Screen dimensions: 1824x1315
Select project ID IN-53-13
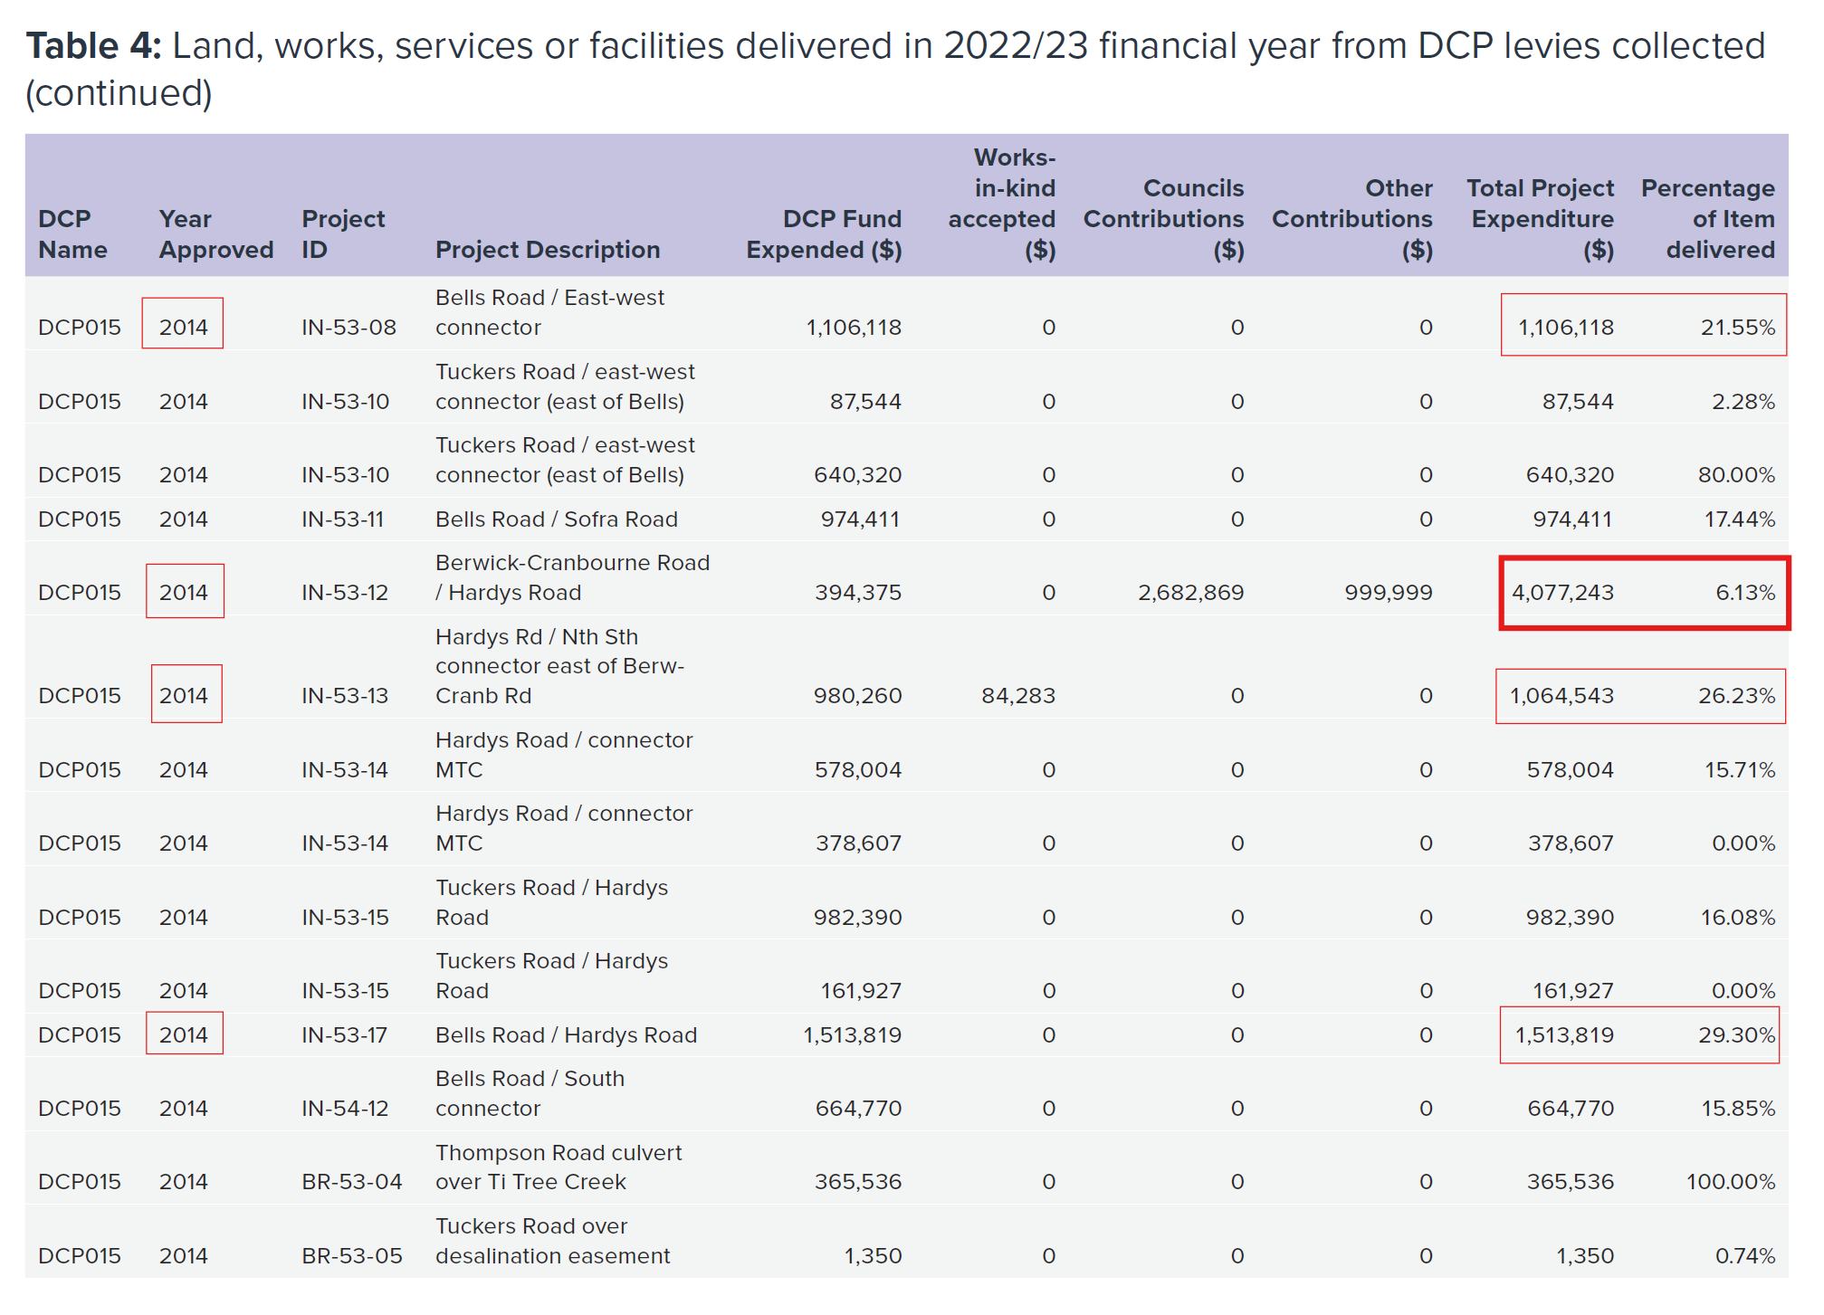click(x=345, y=696)
